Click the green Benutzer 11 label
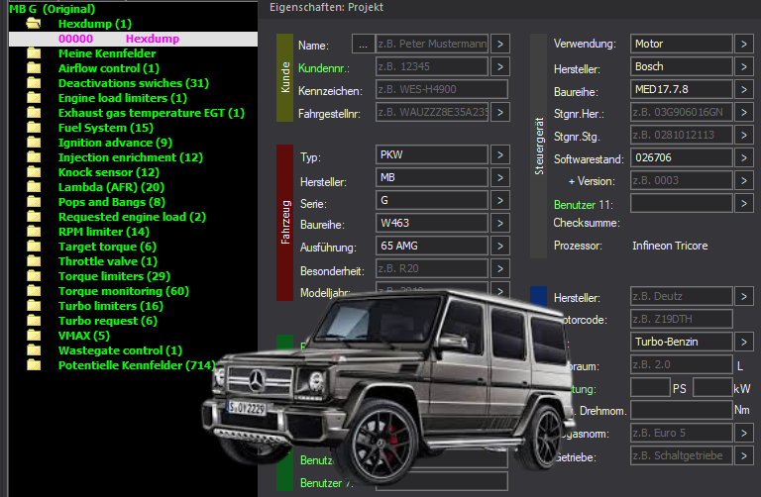 584,205
